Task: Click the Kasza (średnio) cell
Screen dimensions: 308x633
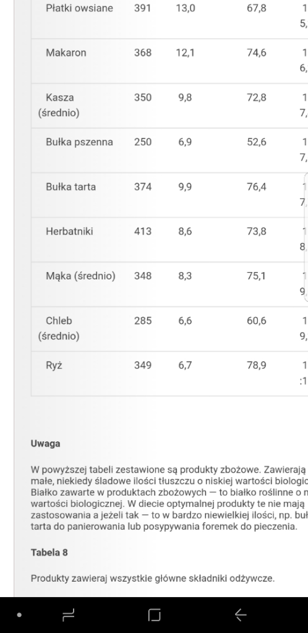Action: coord(59,105)
